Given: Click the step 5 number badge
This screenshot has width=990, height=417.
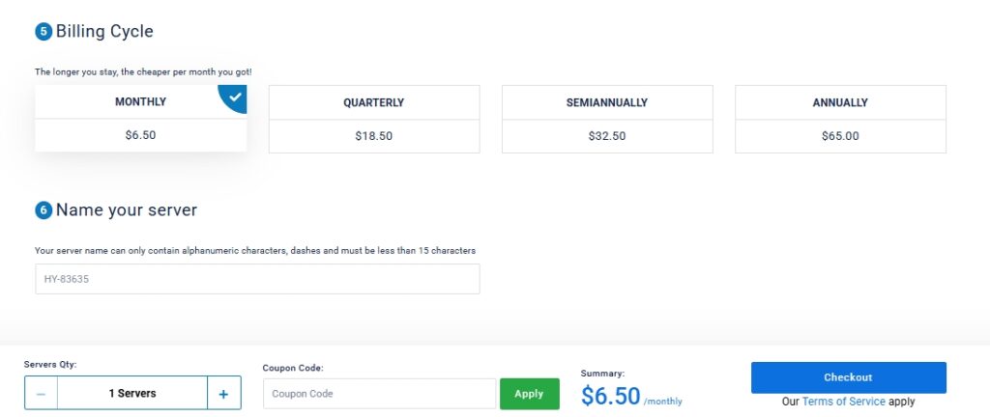Looking at the screenshot, I should [44, 32].
